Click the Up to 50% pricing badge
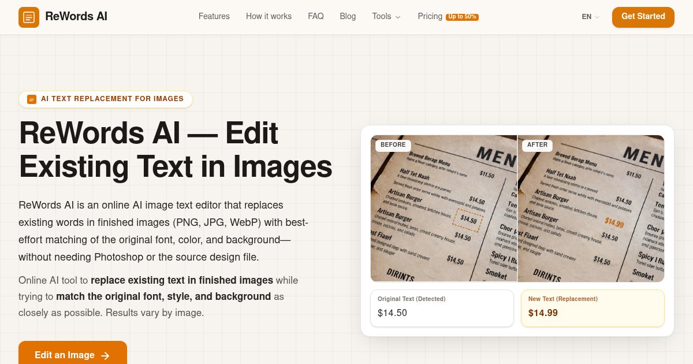Screen dimensions: 693x364 pos(462,17)
